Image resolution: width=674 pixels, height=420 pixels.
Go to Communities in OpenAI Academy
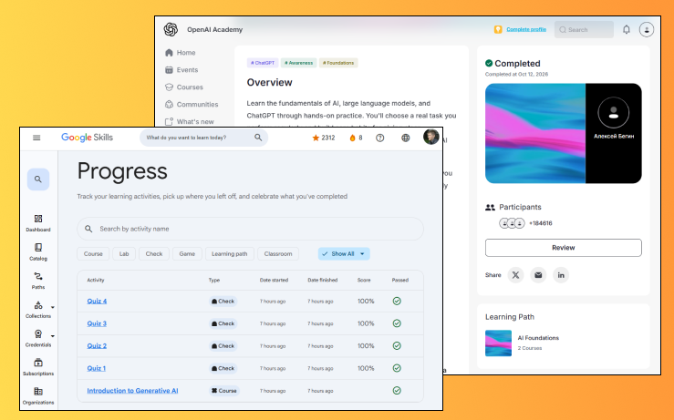click(192, 105)
